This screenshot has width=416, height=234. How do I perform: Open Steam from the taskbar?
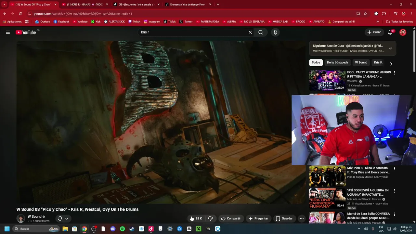click(132, 229)
